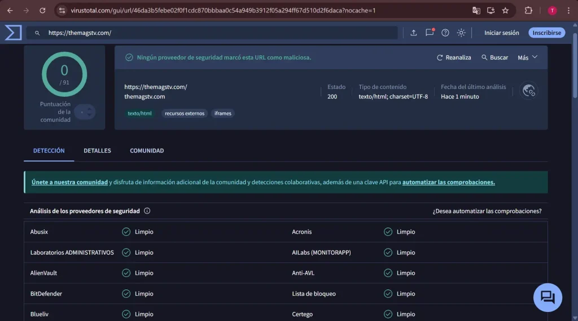Click the search magnifier in VirusTotal bar

(x=37, y=33)
